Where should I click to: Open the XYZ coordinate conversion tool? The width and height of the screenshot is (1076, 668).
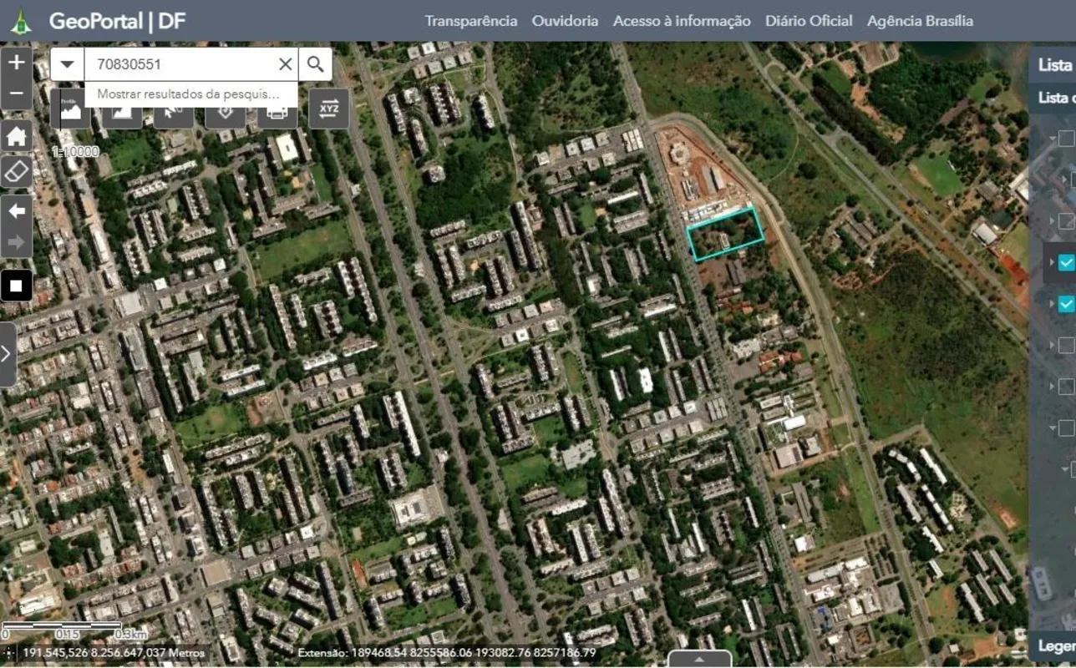click(329, 109)
